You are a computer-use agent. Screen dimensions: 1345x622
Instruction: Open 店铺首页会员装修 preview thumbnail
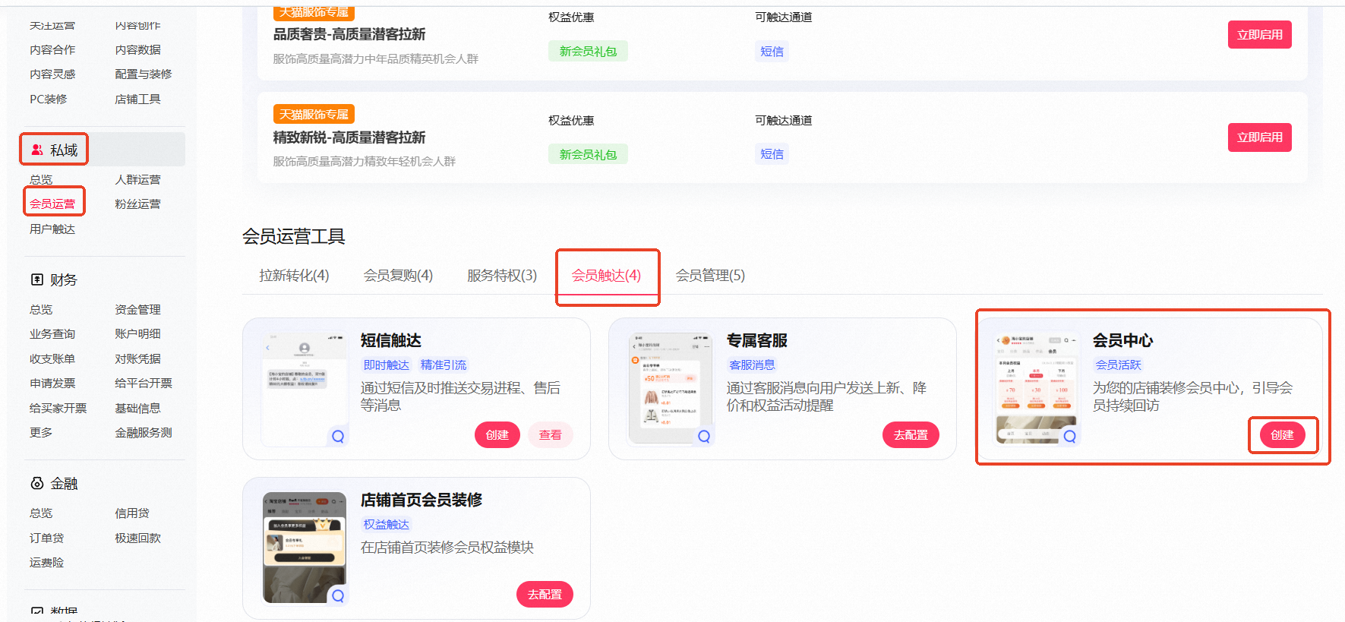304,548
